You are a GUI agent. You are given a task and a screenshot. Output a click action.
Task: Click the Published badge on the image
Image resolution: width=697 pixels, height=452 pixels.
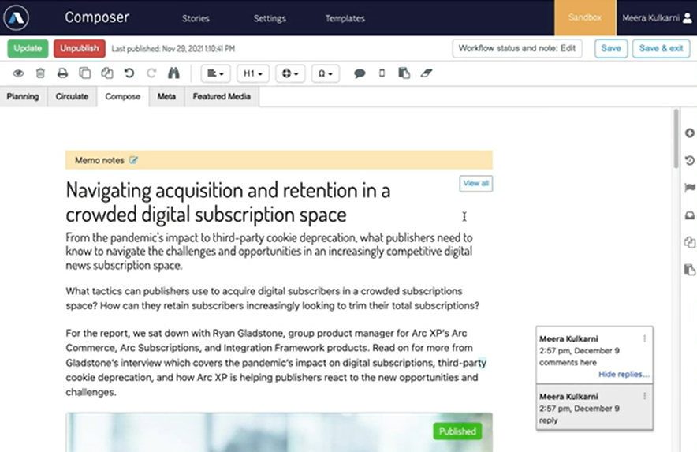(x=457, y=431)
